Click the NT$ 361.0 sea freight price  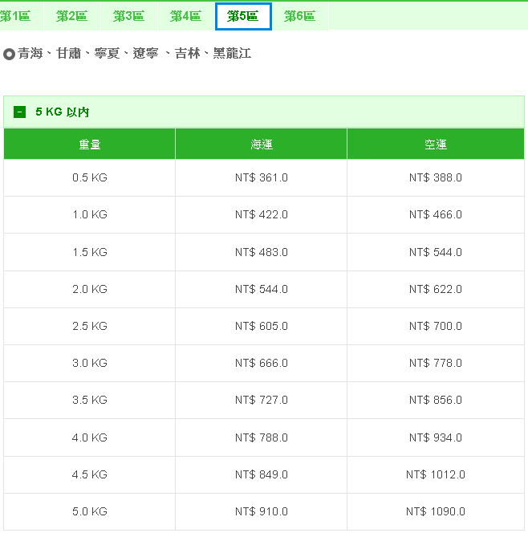tap(261, 177)
